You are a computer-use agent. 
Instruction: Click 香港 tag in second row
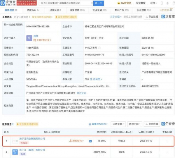point(23,154)
